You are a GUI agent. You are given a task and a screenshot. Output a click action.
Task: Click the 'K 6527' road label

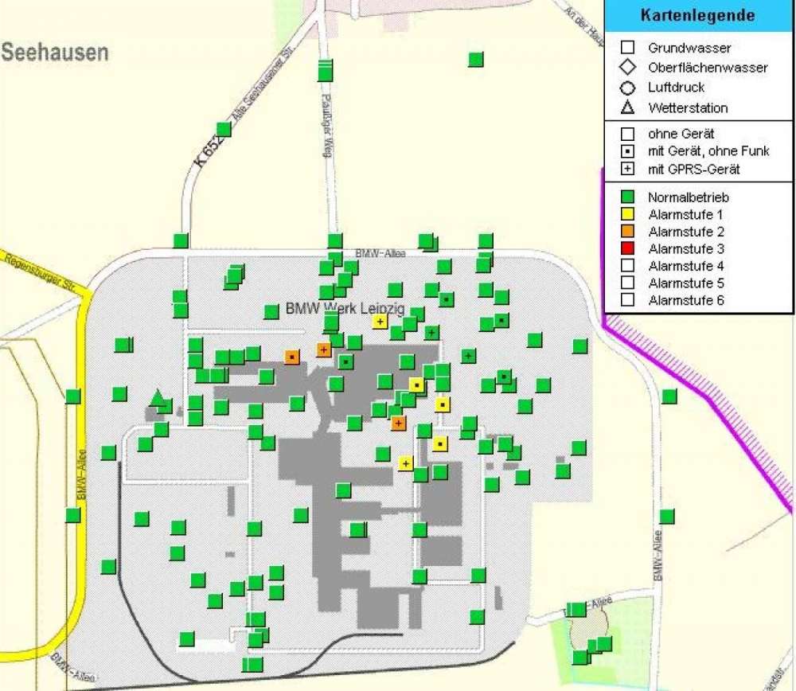click(x=209, y=151)
